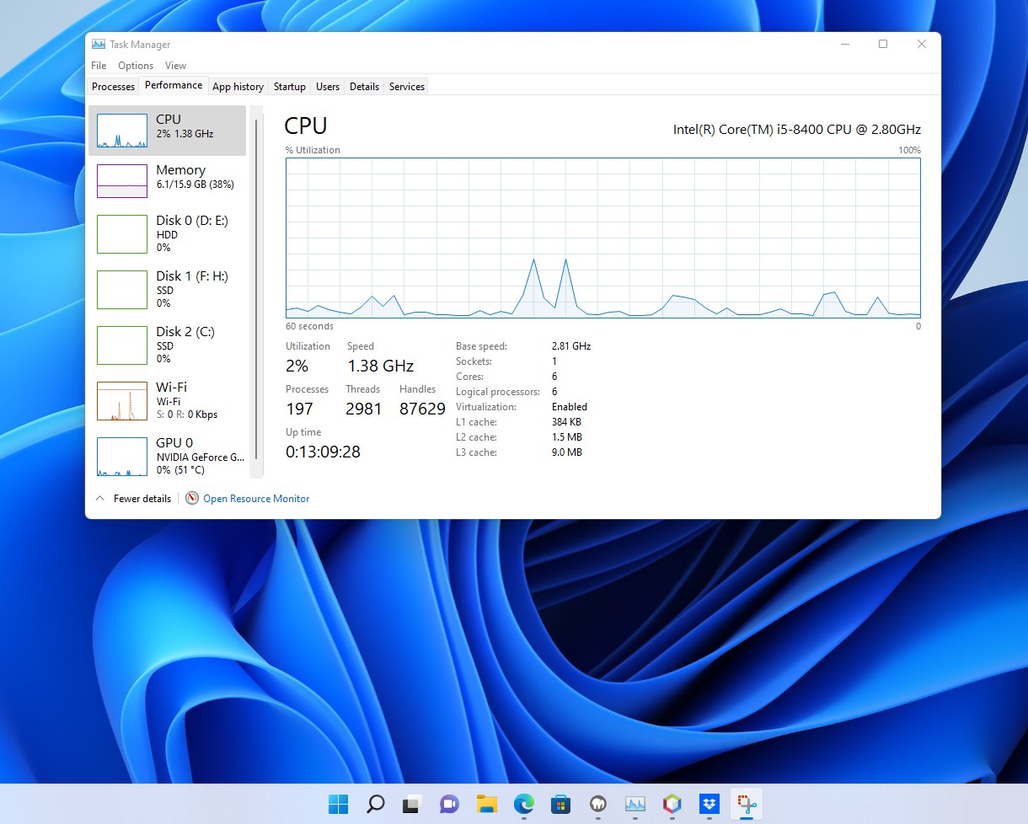Screen dimensions: 1028x824
Task: Collapse with the Fewer details chevron
Action: [100, 498]
